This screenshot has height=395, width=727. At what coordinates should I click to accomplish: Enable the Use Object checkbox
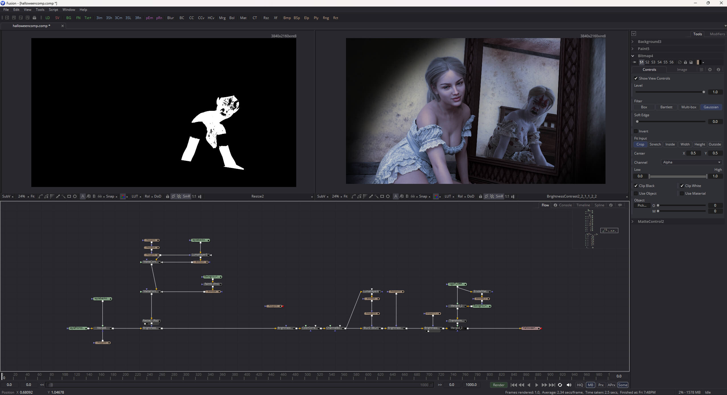click(636, 194)
